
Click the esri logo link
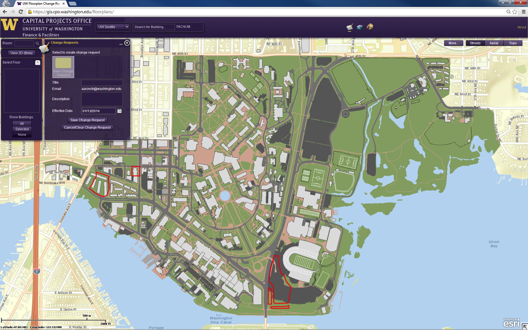511,323
